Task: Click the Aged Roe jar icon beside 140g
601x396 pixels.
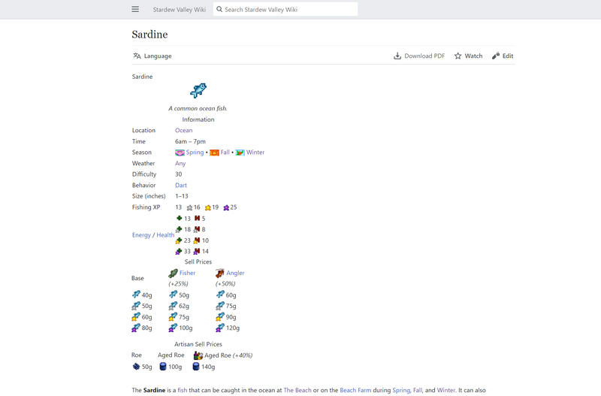Action: [196, 367]
